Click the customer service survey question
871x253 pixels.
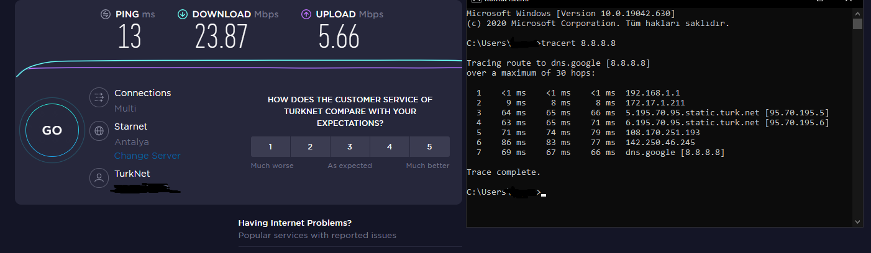[350, 111]
